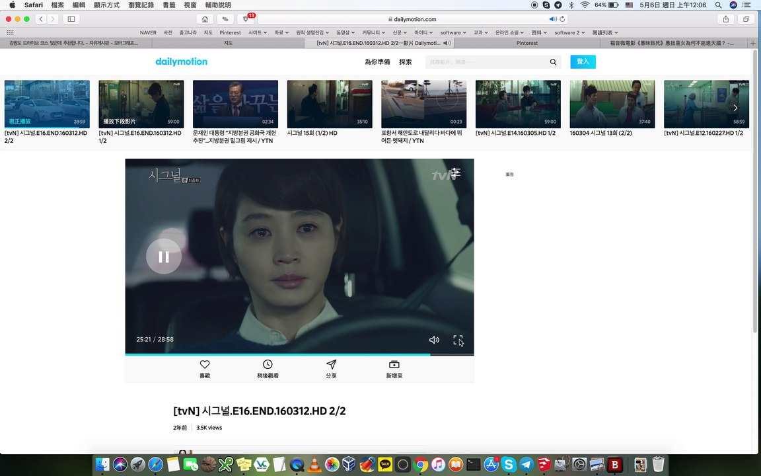Open the 문재인 대통령 YTN video thumbnail
Screen dimensions: 761x476
pos(235,104)
